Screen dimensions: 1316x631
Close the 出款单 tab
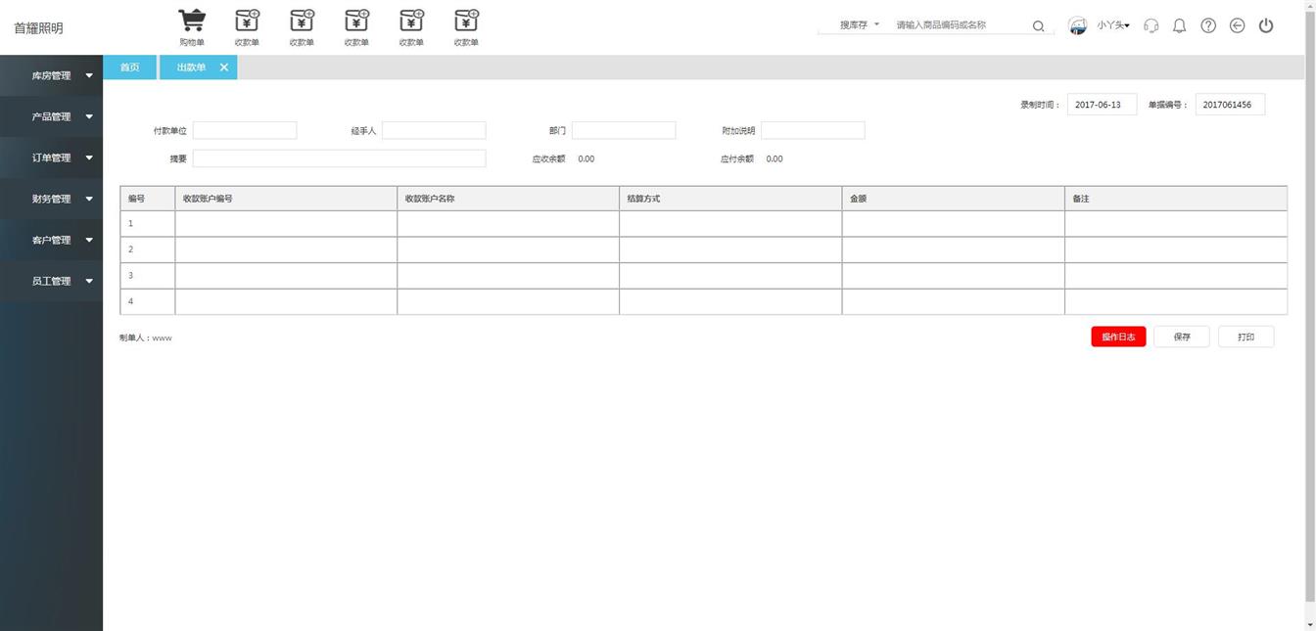pyautogui.click(x=224, y=68)
